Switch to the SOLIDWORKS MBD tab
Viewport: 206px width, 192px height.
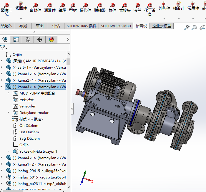pyautogui.click(x=116, y=26)
